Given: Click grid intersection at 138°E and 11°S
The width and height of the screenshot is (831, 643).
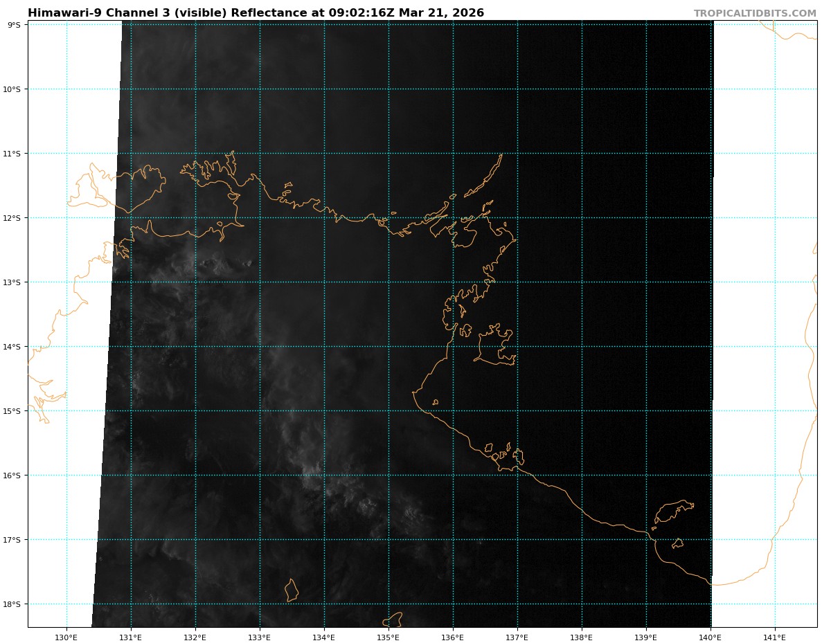Looking at the screenshot, I should point(582,154).
